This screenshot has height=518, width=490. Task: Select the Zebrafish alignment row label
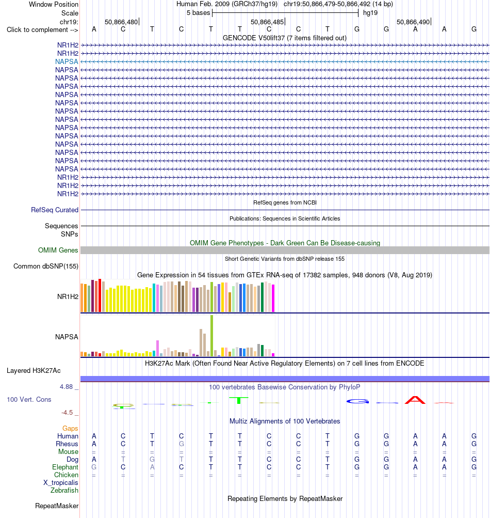click(64, 491)
